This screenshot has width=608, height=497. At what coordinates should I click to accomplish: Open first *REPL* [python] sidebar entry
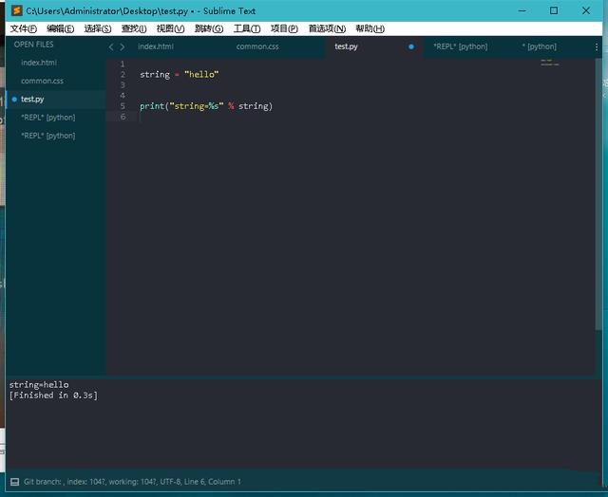[48, 118]
